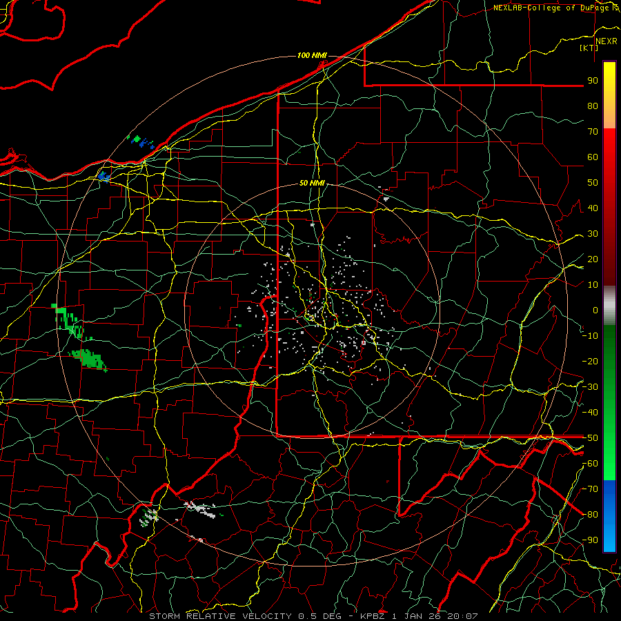Select the 40 value on the velocity scale

pos(593,208)
